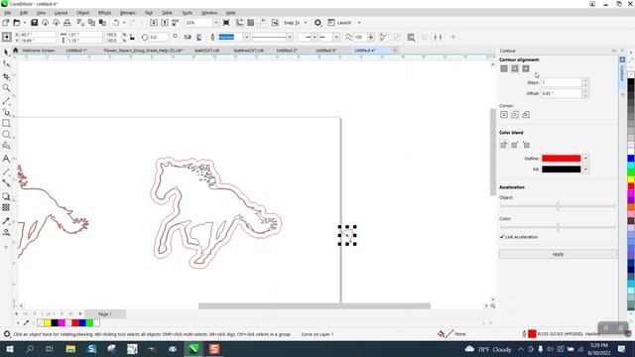Open the Bitmaps menu

128,13
